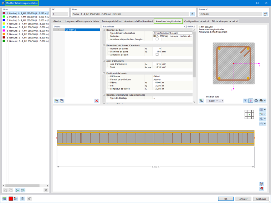Click the select members icon beside Barres n°
This screenshot has height=203, width=271.
coord(265,14)
